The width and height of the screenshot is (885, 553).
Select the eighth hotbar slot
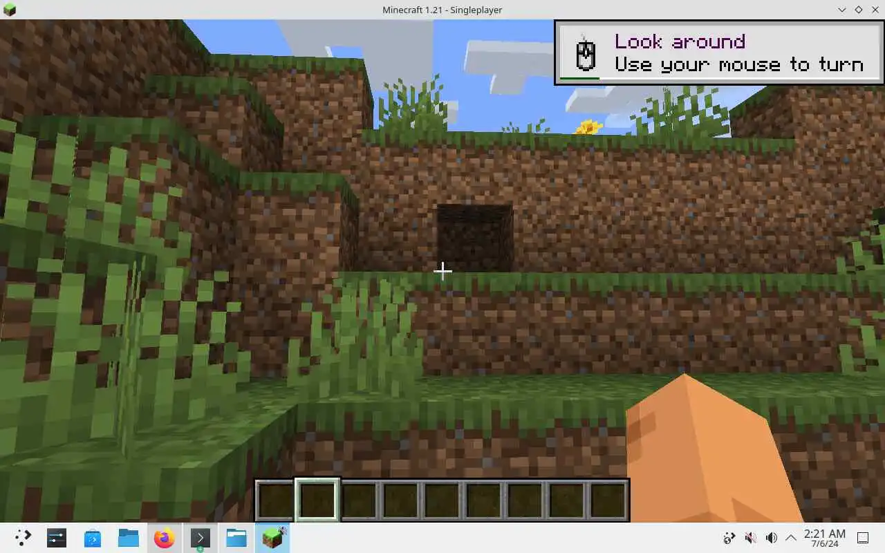coord(566,500)
